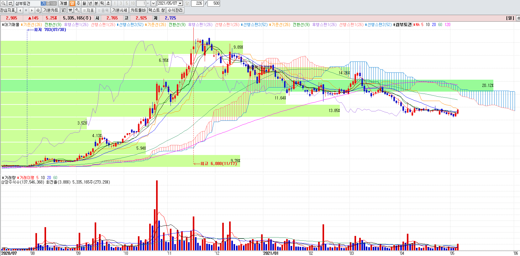This screenshot has width=520, height=256.
Task: Click current price 2,905
Action: 12,18
